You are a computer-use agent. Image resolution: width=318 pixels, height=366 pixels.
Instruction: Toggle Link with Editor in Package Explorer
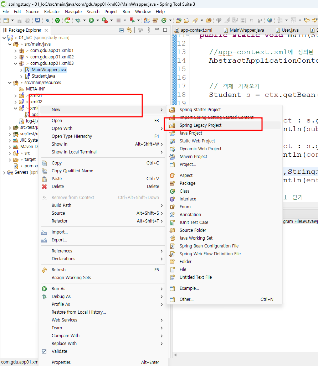pyautogui.click(x=129, y=30)
